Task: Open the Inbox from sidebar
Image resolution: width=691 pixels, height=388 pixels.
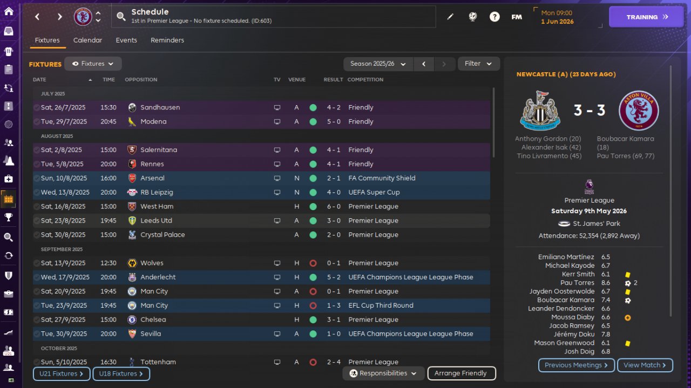Action: point(9,31)
